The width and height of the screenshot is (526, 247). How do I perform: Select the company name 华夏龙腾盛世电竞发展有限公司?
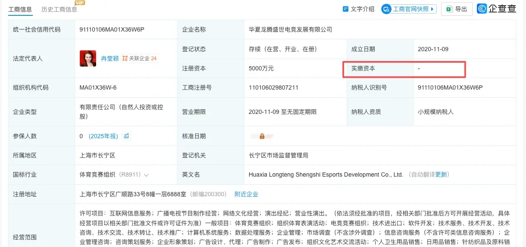pyautogui.click(x=290, y=29)
